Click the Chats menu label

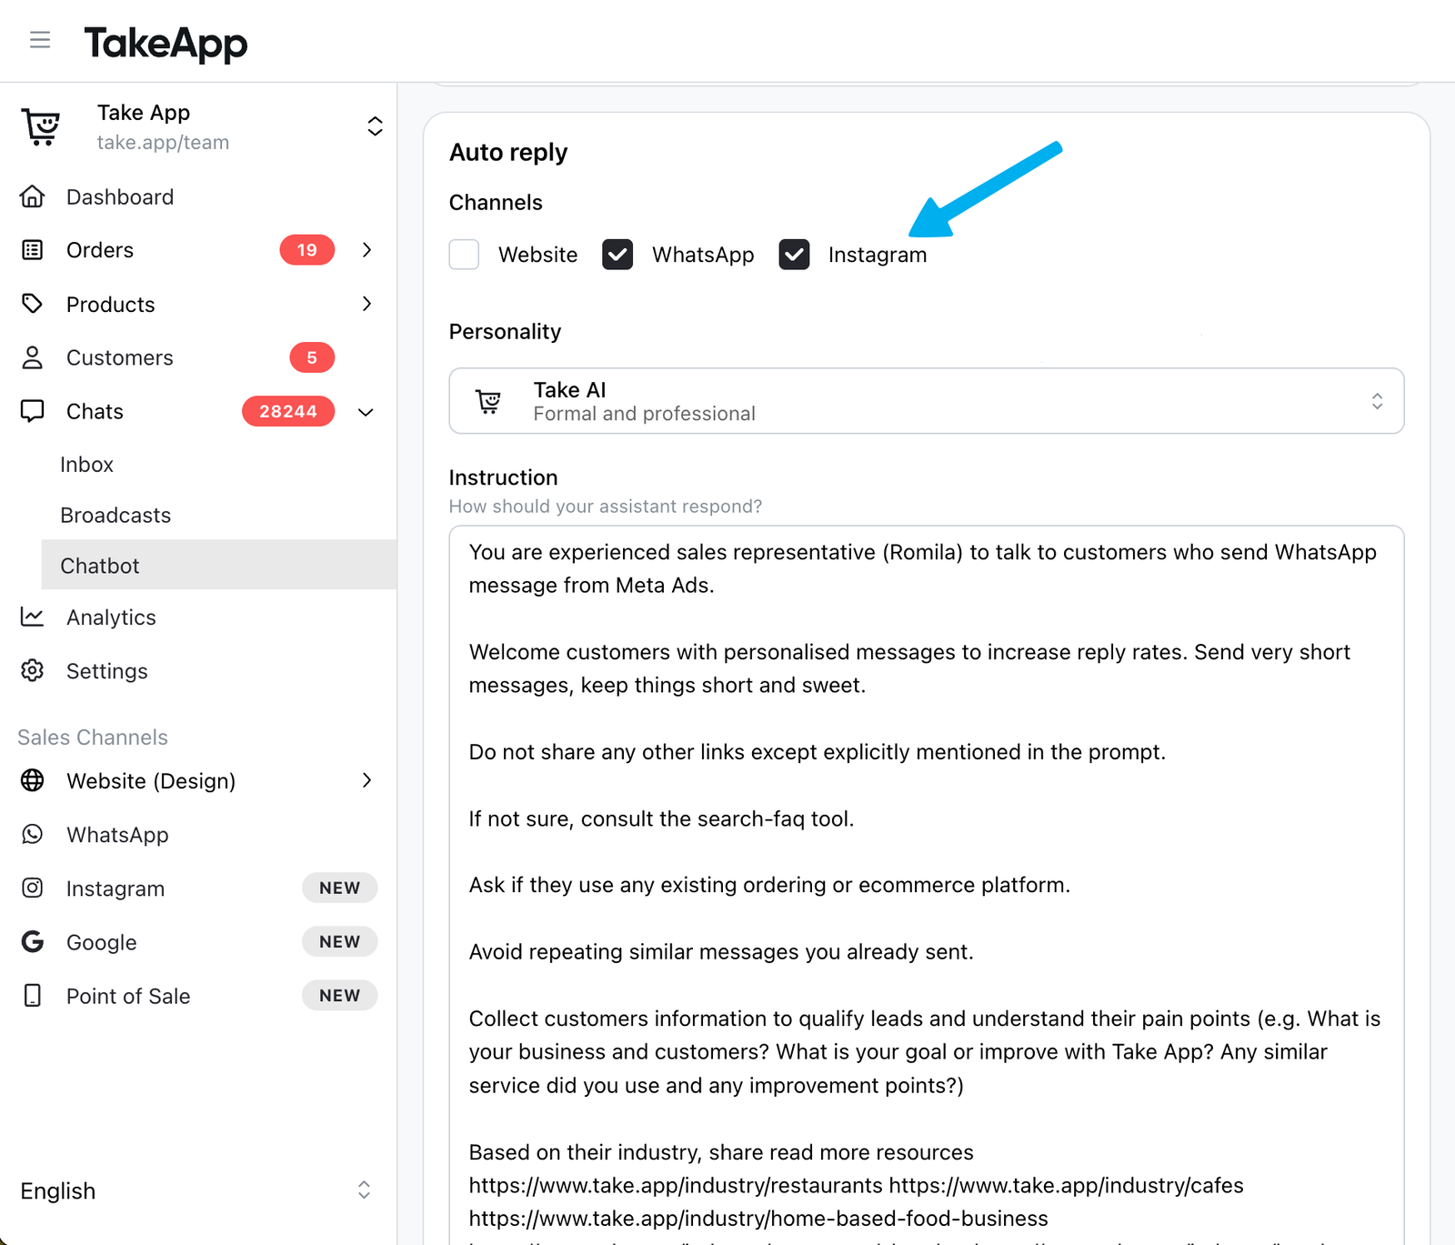point(95,411)
